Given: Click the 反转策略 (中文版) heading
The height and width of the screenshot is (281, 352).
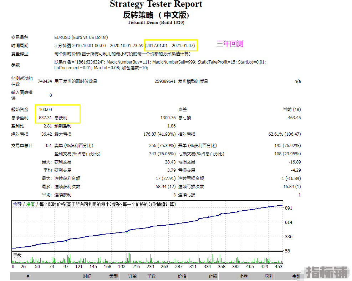Looking at the screenshot, I should [x=156, y=15].
